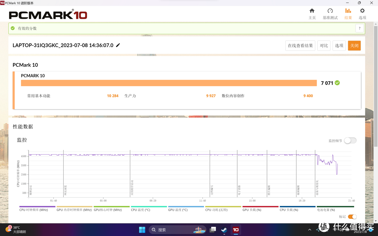Viewport: 378px width, 236px height.
Task: Click the help question mark button
Action: pos(359,28)
